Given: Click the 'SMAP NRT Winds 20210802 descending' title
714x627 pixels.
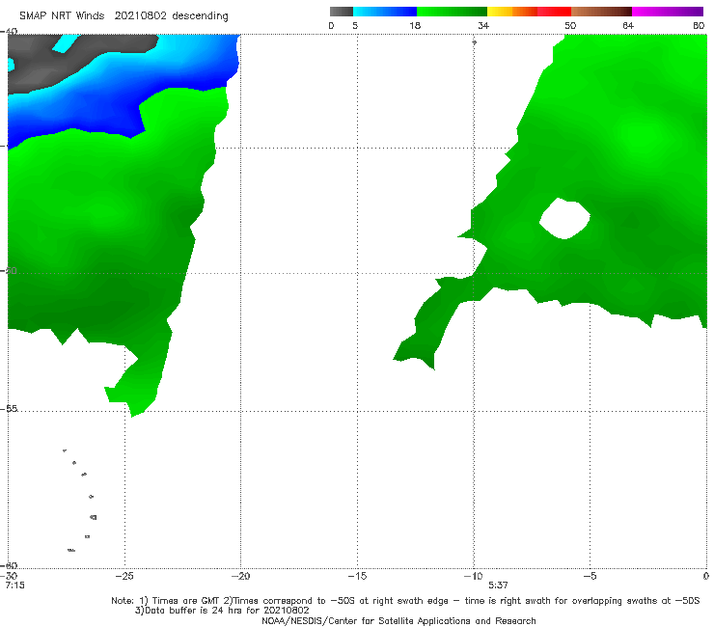Looking at the screenshot, I should (x=124, y=15).
